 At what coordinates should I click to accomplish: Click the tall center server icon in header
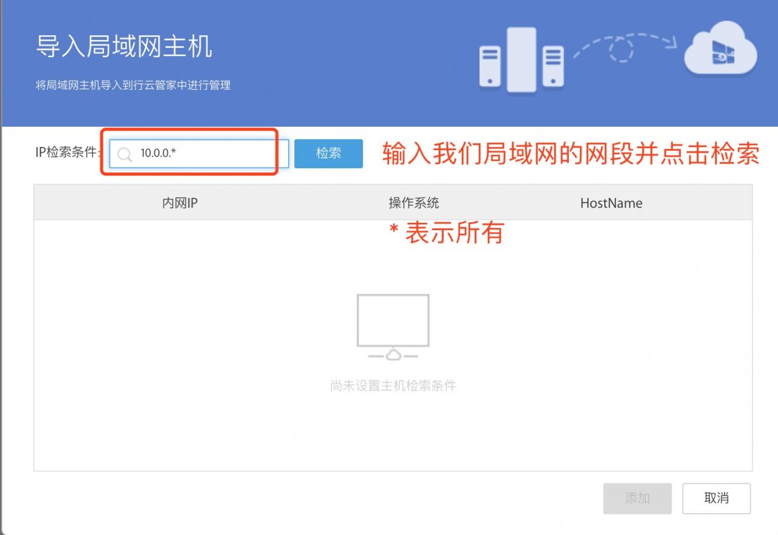pos(522,60)
